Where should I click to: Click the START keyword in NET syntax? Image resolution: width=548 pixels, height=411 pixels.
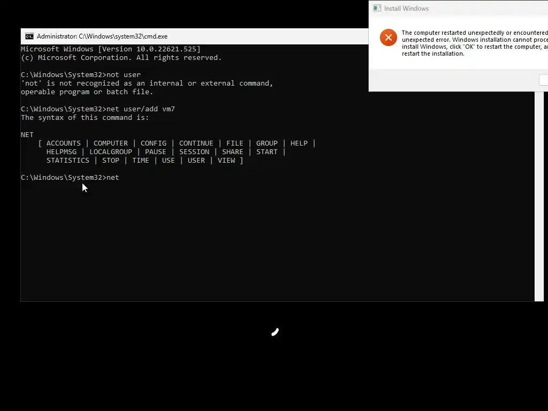(x=267, y=152)
